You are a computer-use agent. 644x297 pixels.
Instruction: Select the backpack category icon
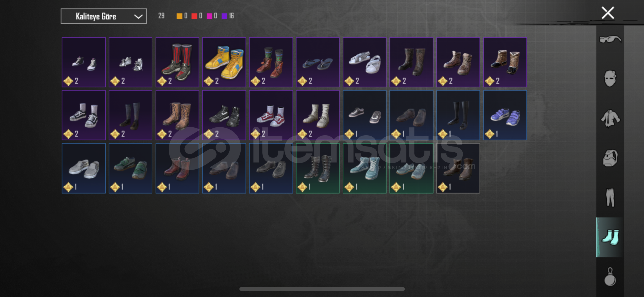pos(610,158)
